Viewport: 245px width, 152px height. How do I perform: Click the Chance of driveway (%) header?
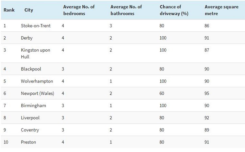pos(174,10)
